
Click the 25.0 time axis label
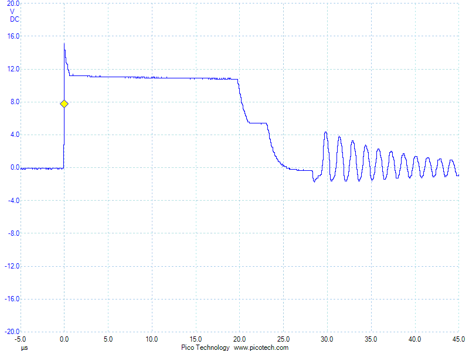[284, 339]
